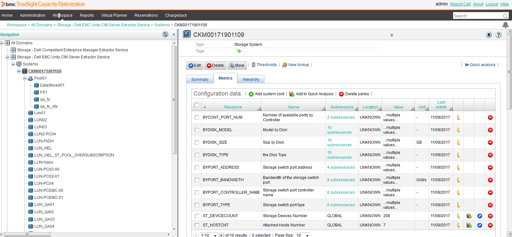Open the help question mark icon
Viewport: 512px width, 237px height.
498,35
